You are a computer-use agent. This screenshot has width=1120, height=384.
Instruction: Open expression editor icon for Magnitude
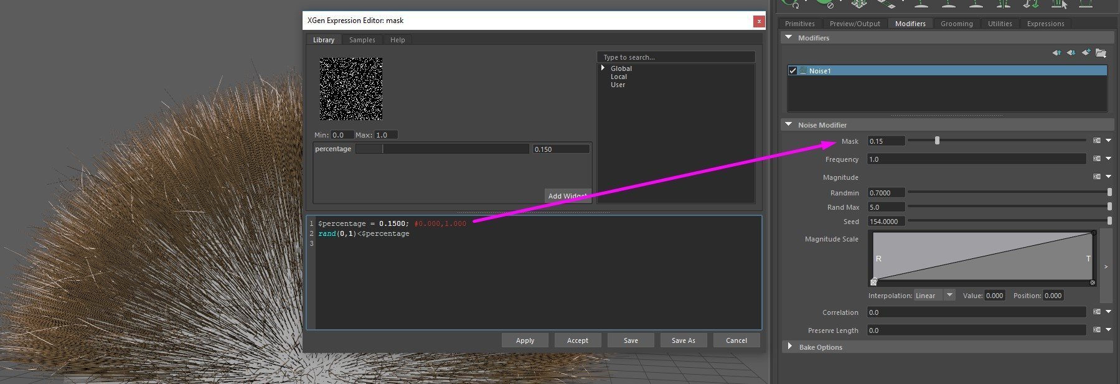tap(1097, 177)
